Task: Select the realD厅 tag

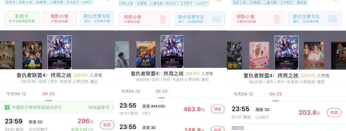Action: (x=202, y=4)
